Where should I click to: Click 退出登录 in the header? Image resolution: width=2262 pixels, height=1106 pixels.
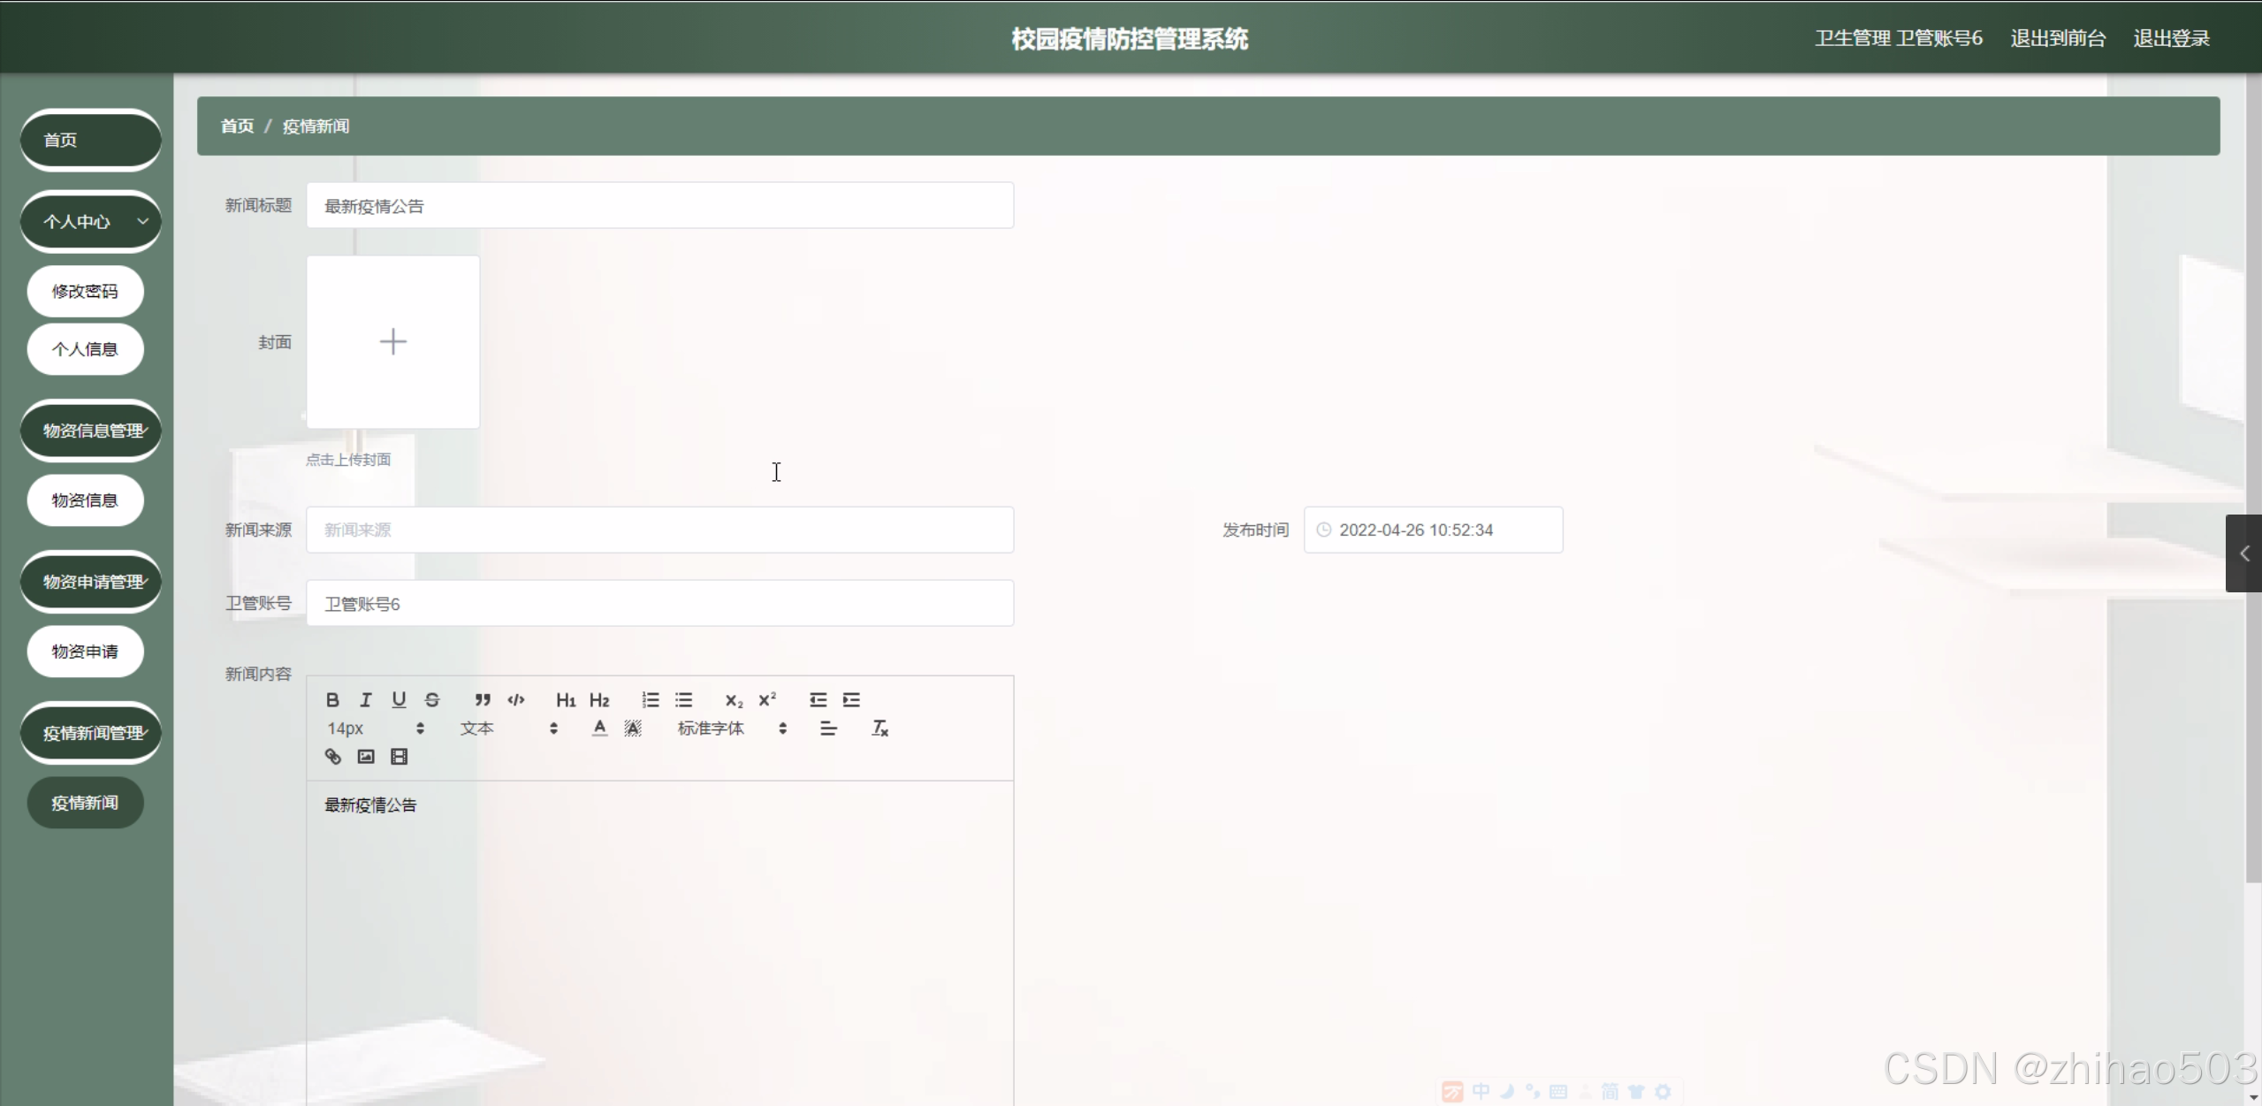coord(2171,38)
